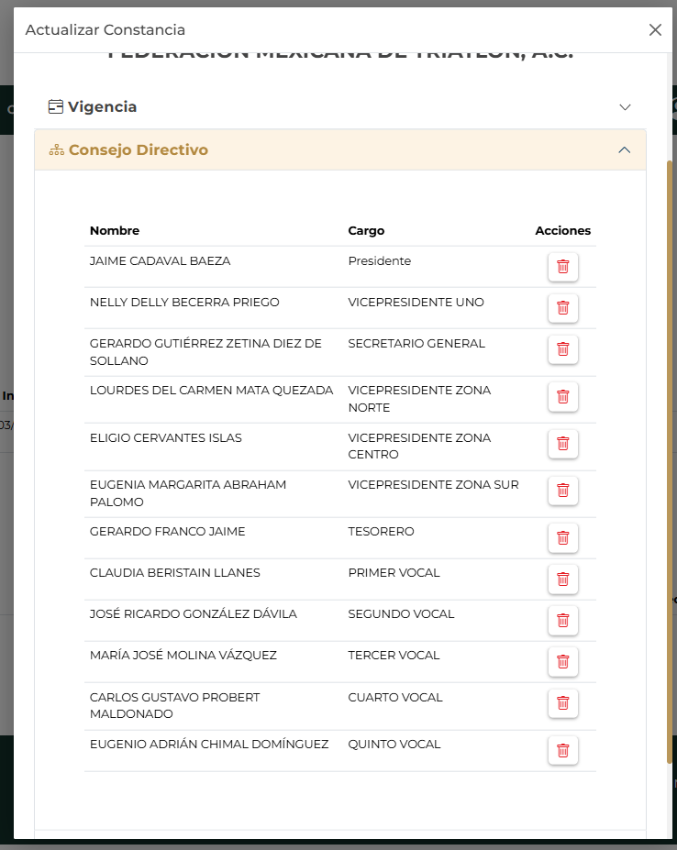This screenshot has width=677, height=850.
Task: Click the TESORERO cargo cell
Action: [381, 531]
